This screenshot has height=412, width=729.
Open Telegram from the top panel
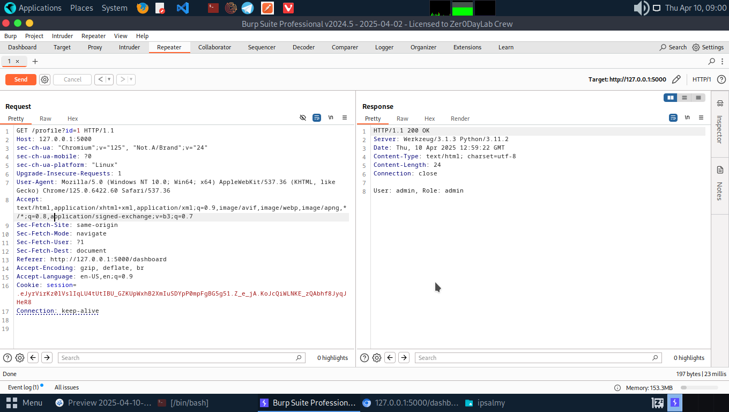click(248, 8)
